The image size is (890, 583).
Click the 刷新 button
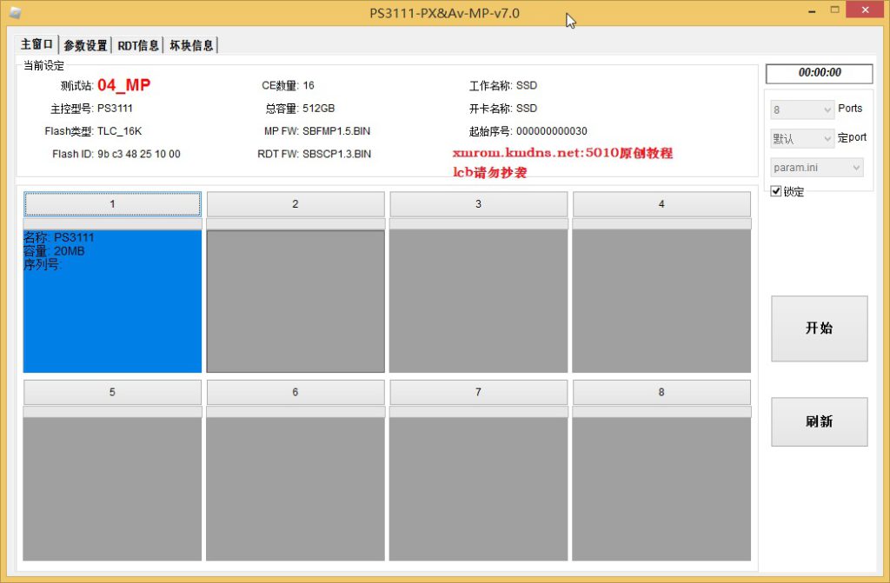(x=819, y=421)
